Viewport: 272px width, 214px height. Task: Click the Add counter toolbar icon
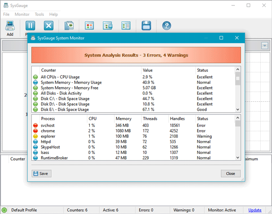[x=10, y=28]
